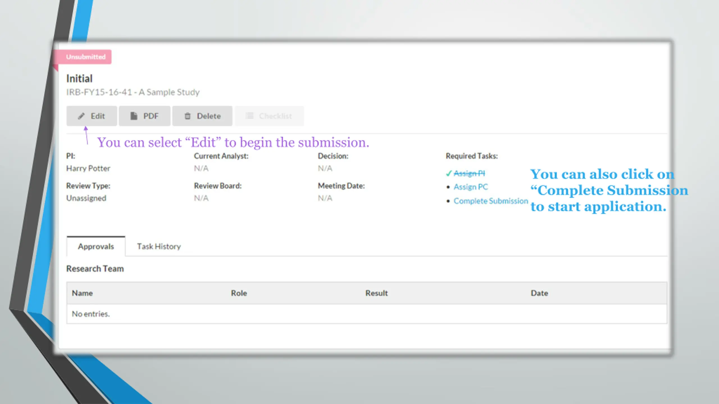719x404 pixels.
Task: Click the No entries. table row
Action: pos(367,314)
